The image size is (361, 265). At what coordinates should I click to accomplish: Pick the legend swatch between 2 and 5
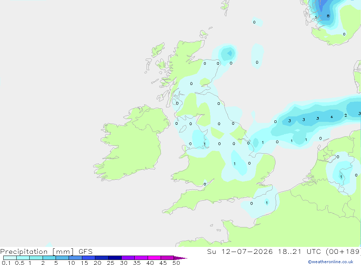click(x=49, y=258)
